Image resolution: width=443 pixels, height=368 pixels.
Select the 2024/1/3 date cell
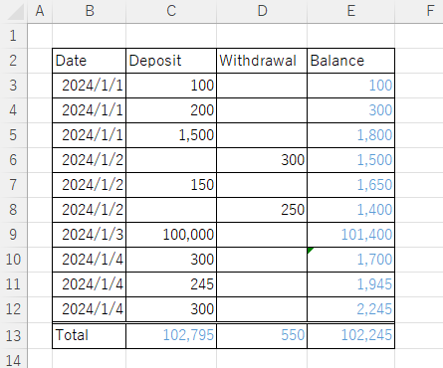point(90,235)
